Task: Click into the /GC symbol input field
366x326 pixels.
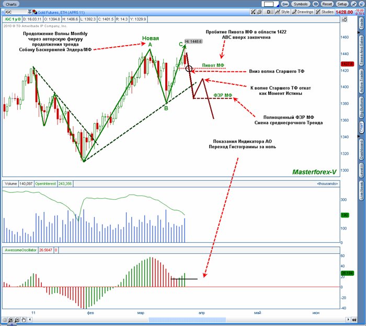Action: [x=16, y=12]
